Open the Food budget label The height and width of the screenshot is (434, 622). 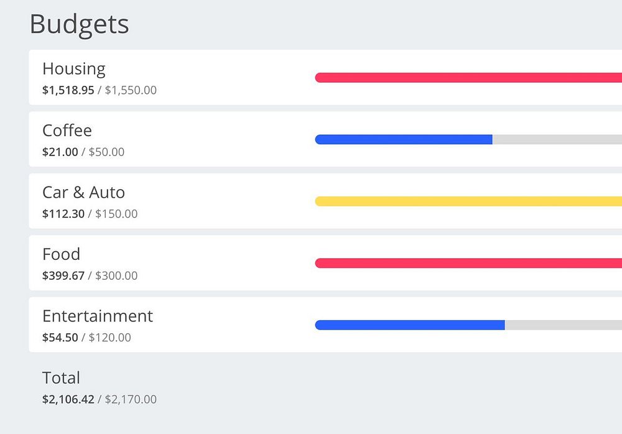pyautogui.click(x=61, y=254)
